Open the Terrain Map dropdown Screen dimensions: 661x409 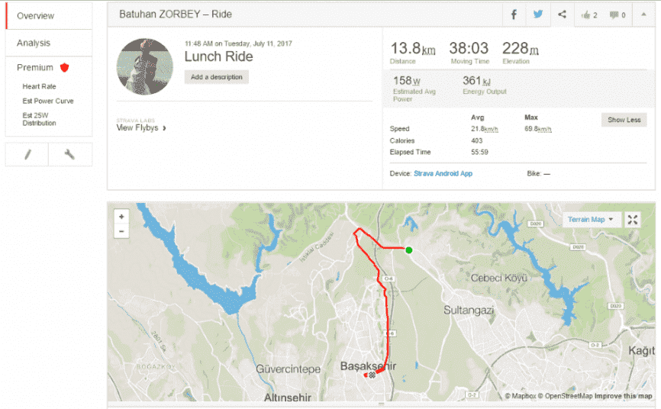[x=591, y=220]
